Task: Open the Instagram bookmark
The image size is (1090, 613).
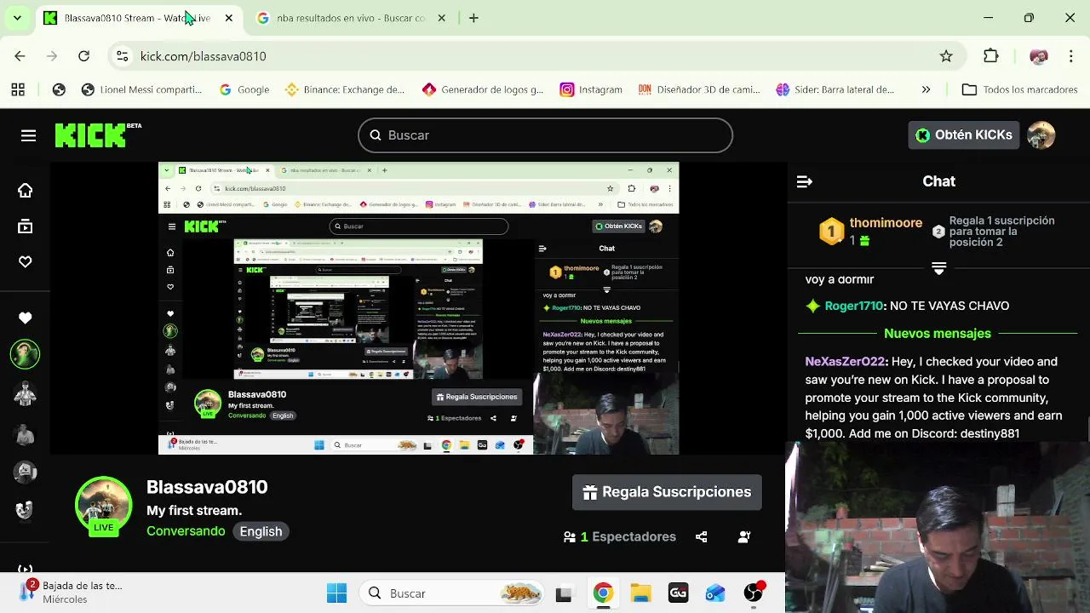Action: 592,89
